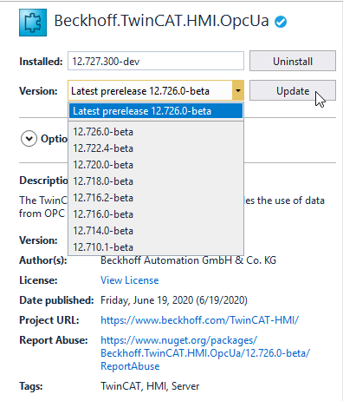The image size is (343, 401).
Task: Choose version 12.722.4-beta from the list
Action: coord(156,148)
